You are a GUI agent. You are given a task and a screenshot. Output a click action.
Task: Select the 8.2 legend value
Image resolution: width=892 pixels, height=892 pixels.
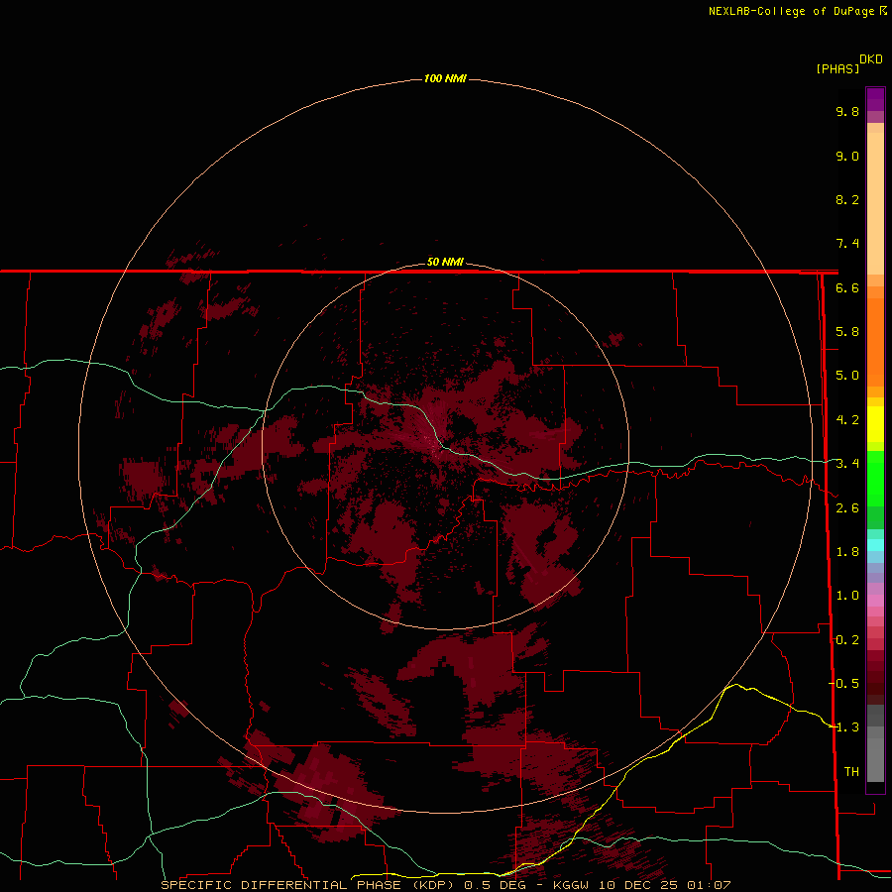point(847,199)
